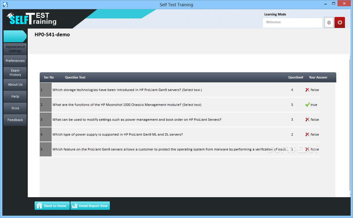The image size is (353, 218).
Task: Click 'false' answer in row 3
Action: [x=315, y=120]
